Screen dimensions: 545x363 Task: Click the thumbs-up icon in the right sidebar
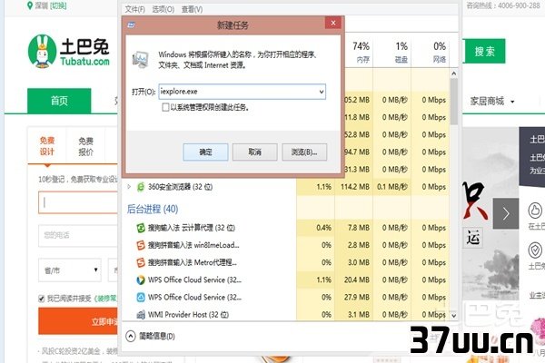[535, 211]
